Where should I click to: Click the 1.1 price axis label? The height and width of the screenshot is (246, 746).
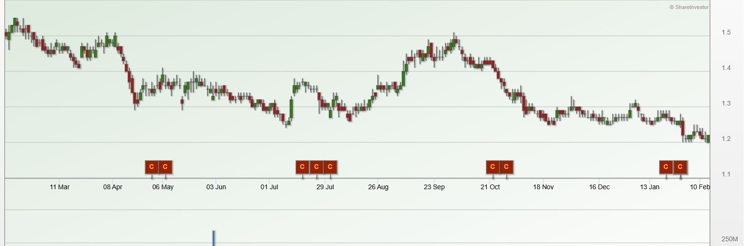click(726, 175)
